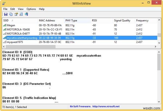This screenshot has width=163, height=111.
Task: Click the signal icon beside myqwest1975
Action: 5,42
